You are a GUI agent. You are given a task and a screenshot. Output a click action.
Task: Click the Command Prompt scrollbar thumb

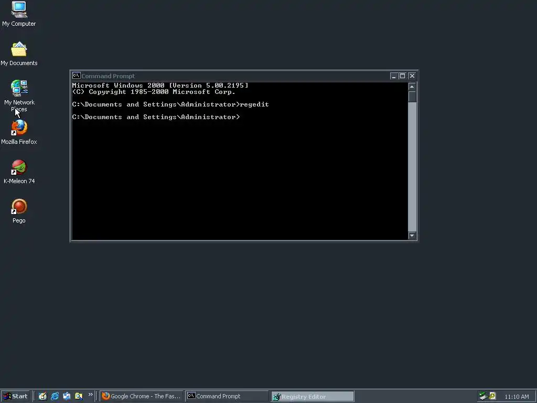pos(412,97)
